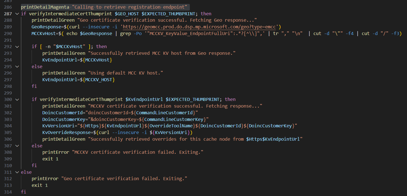Screen dimensions: 407x196
Task: Click "Successfully retrieved MCC KV host" message
Action: pos(162,53)
